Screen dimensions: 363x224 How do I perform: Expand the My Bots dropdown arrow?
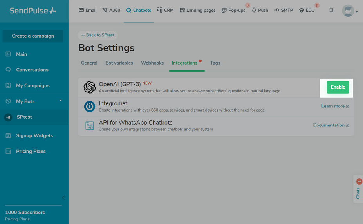click(x=61, y=101)
